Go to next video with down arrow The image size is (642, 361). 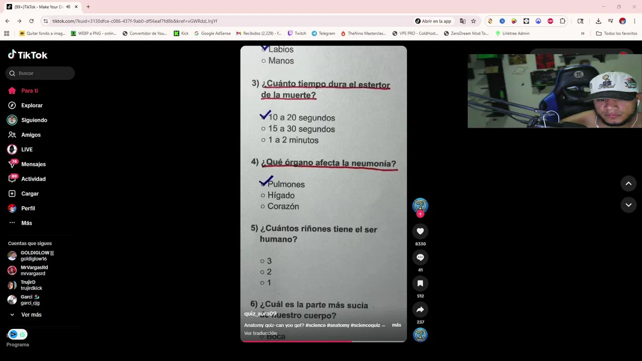pyautogui.click(x=628, y=205)
